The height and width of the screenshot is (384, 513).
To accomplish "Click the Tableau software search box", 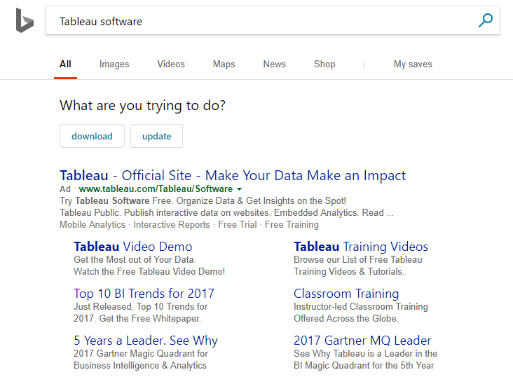I will (x=259, y=21).
